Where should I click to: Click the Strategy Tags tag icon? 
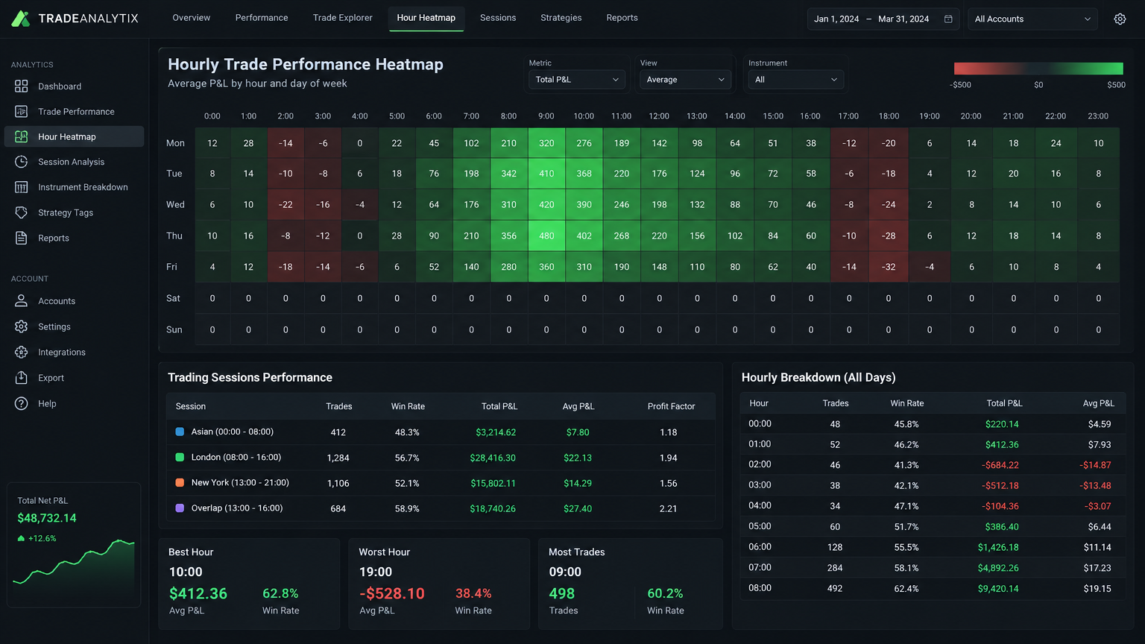click(22, 212)
